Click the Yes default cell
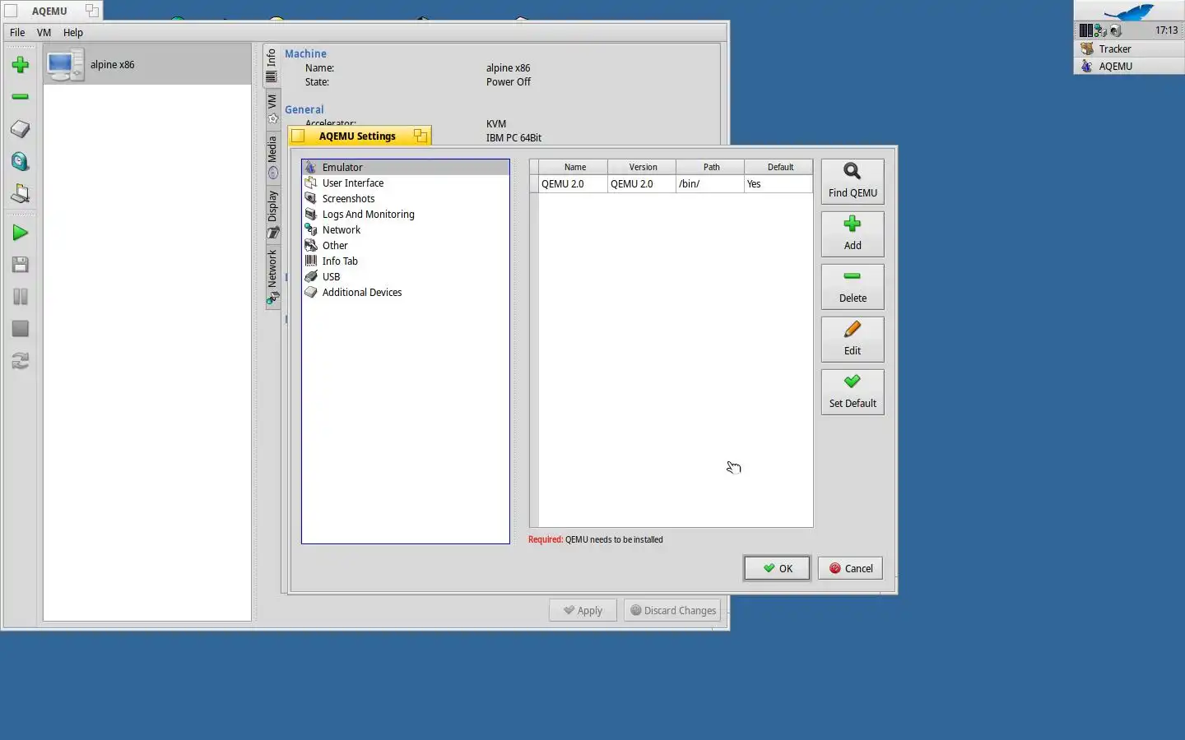 pyautogui.click(x=778, y=184)
